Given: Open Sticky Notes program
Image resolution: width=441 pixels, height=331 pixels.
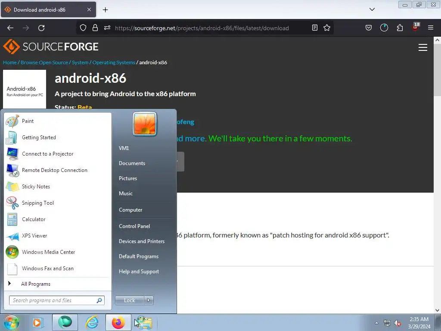Looking at the screenshot, I should [57, 186].
